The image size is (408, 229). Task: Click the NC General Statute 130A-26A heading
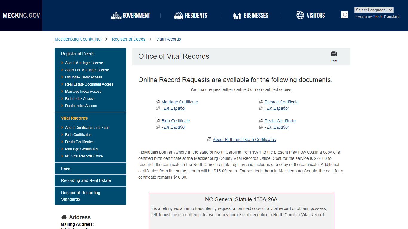241,199
